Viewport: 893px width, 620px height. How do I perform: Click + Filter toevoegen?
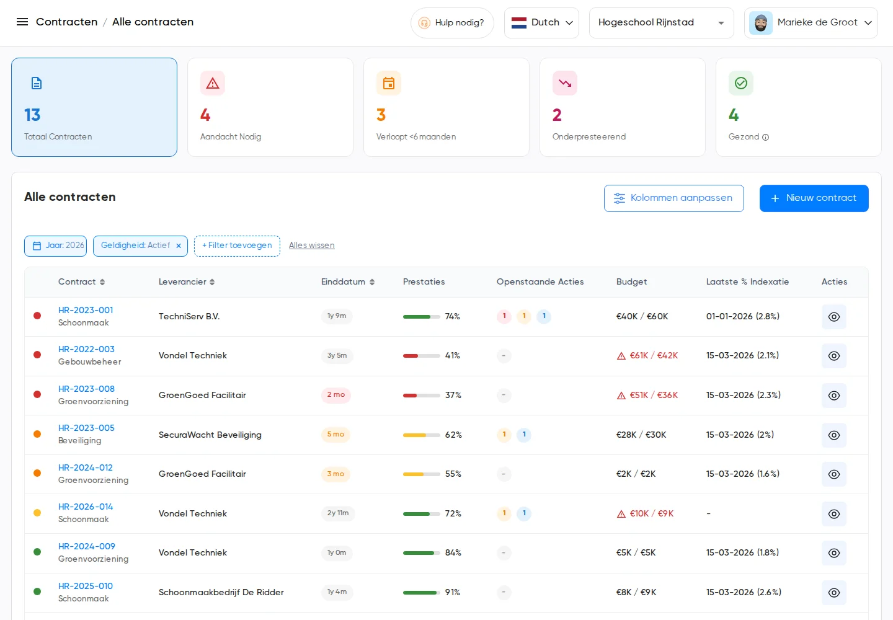click(x=237, y=246)
